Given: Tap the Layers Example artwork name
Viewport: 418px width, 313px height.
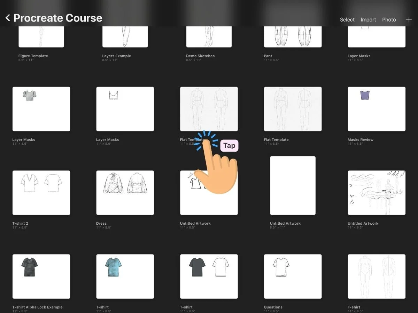Looking at the screenshot, I should coord(116,56).
